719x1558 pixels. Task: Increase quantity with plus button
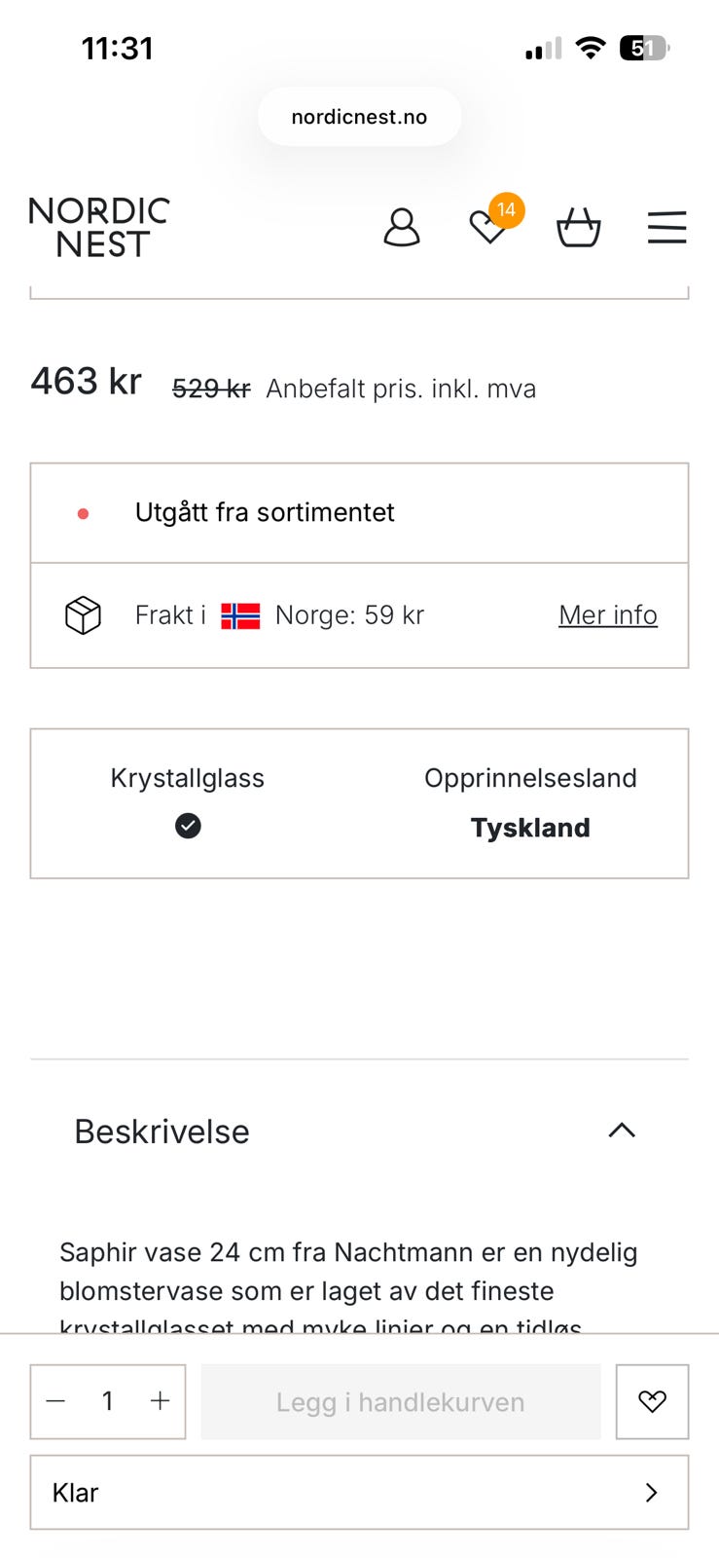pos(161,1401)
